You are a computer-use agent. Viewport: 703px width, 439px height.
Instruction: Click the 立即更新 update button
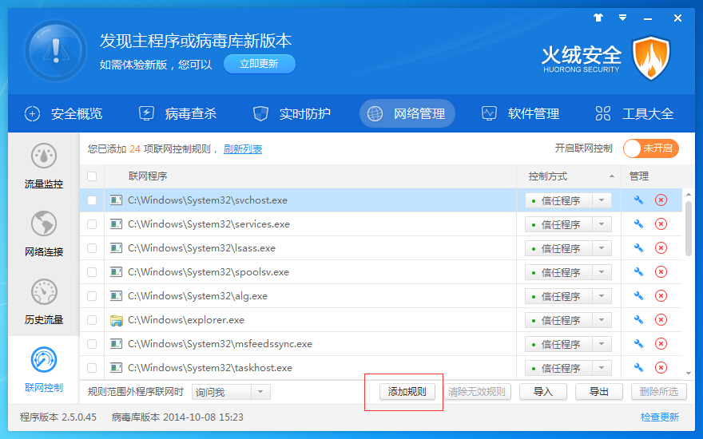(x=259, y=64)
